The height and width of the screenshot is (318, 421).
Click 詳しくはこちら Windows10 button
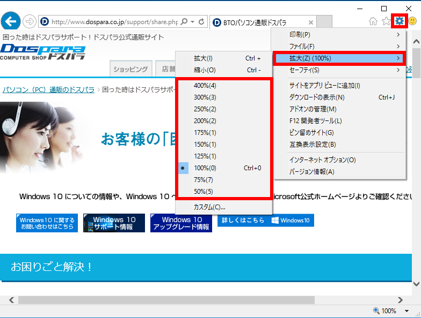click(265, 221)
